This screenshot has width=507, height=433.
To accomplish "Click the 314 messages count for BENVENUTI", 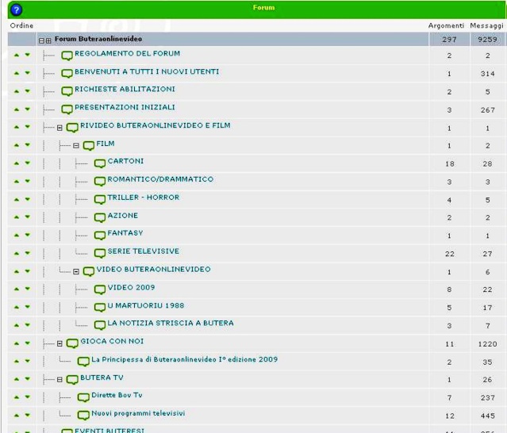I will pyautogui.click(x=487, y=74).
